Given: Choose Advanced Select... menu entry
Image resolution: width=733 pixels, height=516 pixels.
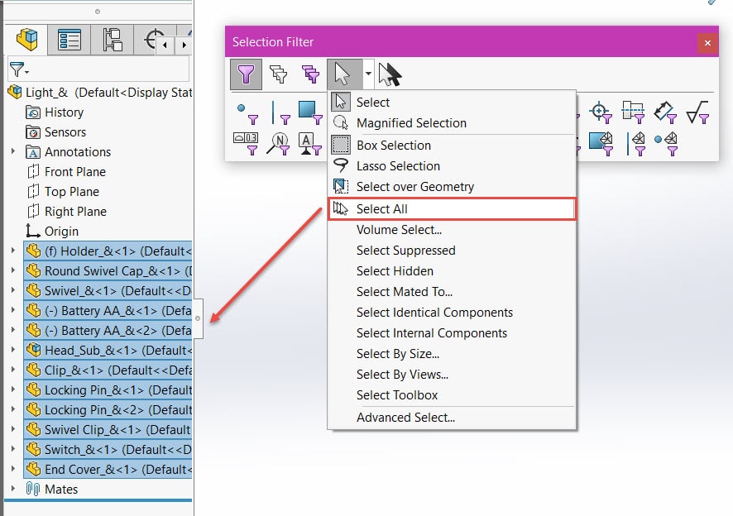Looking at the screenshot, I should click(452, 418).
